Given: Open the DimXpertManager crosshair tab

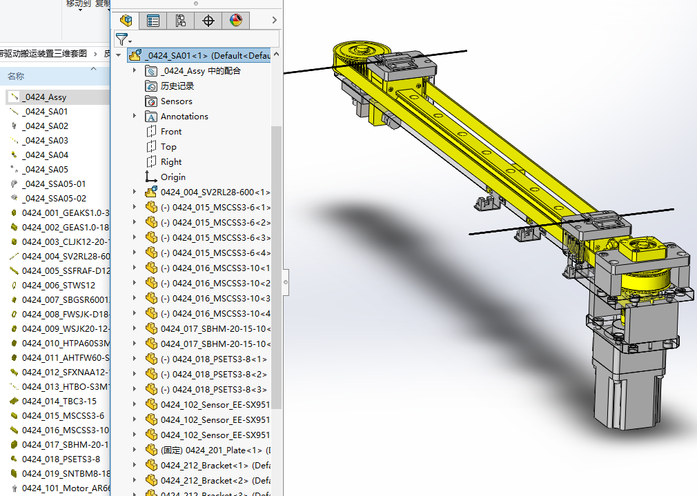Looking at the screenshot, I should (x=208, y=21).
